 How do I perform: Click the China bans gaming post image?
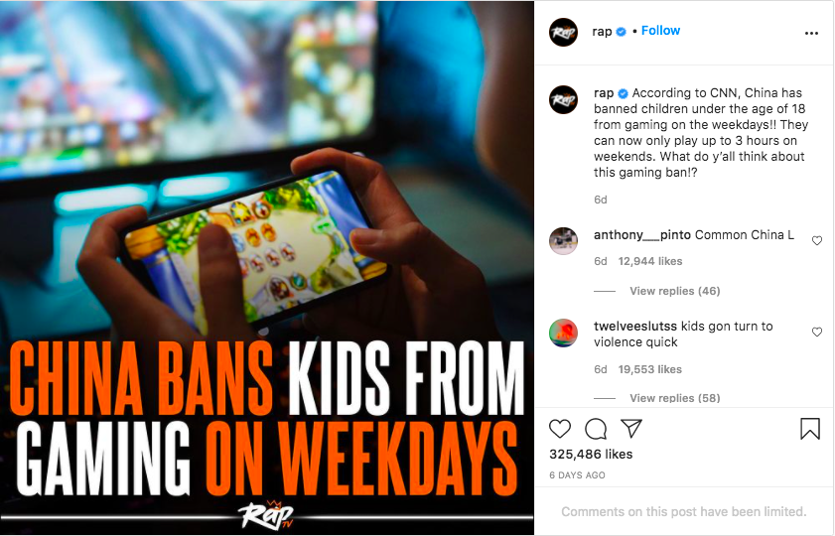[267, 268]
